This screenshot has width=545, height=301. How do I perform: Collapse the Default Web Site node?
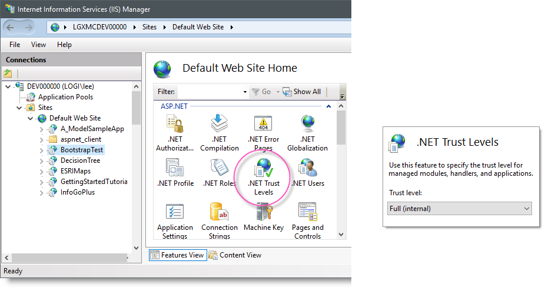[x=30, y=118]
